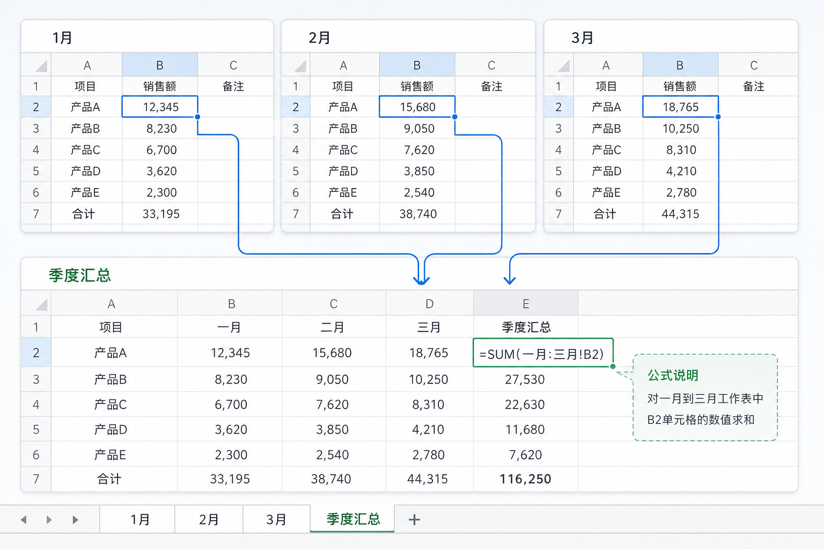Image resolution: width=824 pixels, height=549 pixels.
Task: Click 产品E in 3月 sheet
Action: 607,192
